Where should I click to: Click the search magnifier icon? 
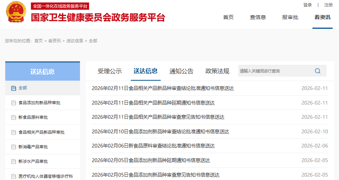318,71
